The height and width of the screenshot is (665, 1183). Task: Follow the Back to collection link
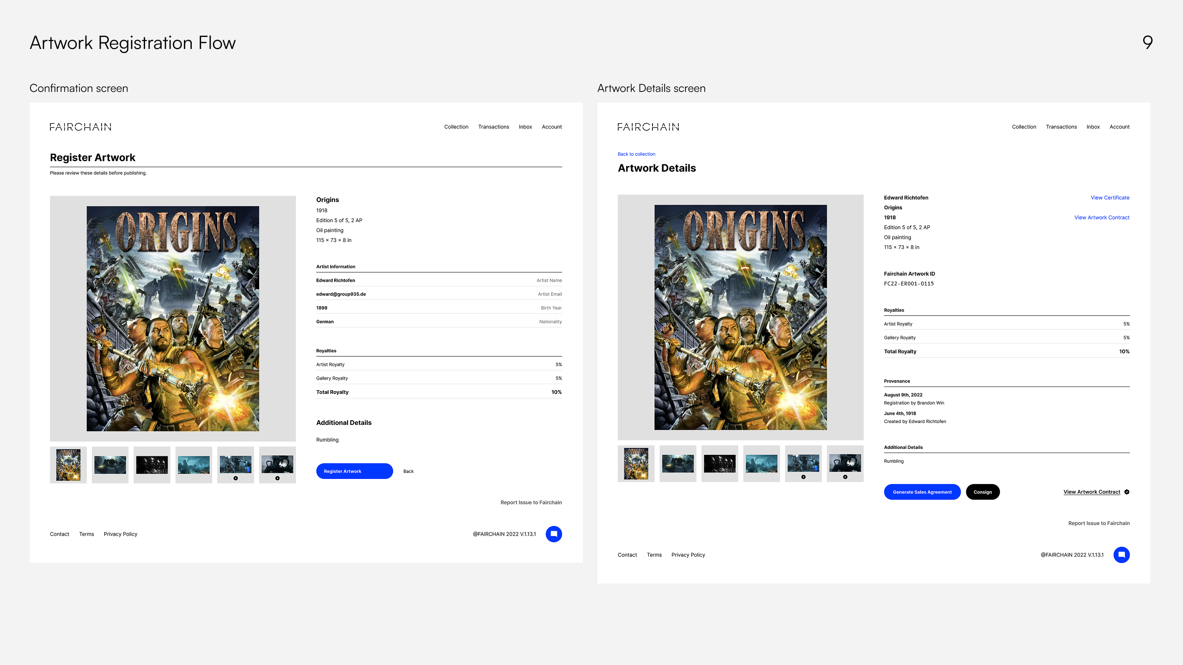coord(636,154)
